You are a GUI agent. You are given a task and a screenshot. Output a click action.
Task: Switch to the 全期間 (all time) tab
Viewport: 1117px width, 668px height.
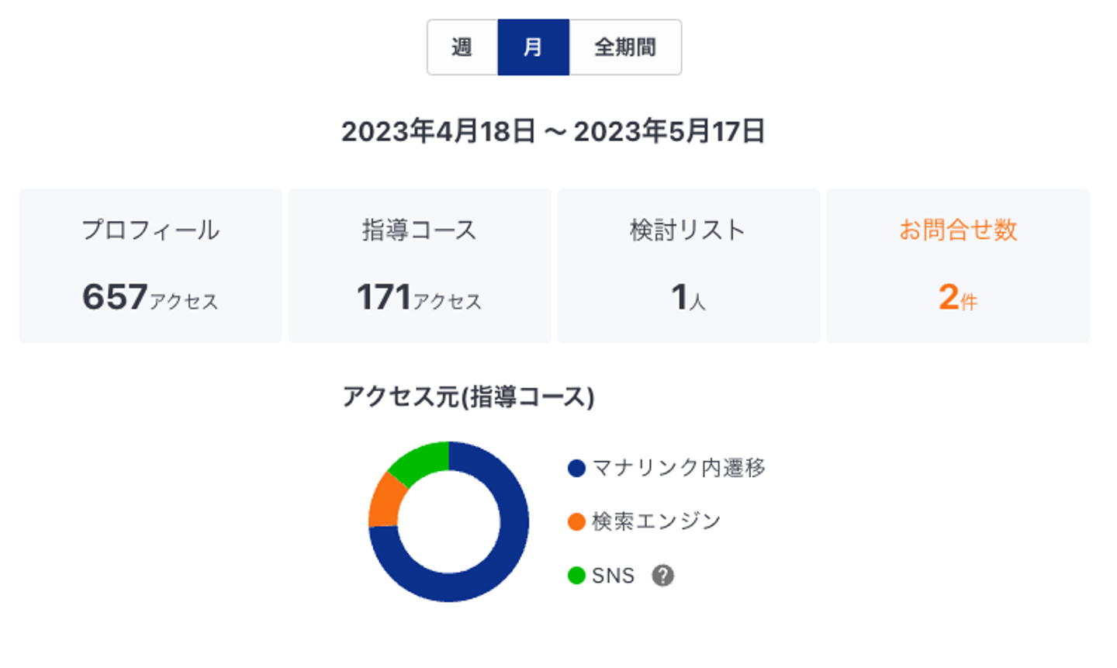[x=625, y=47]
